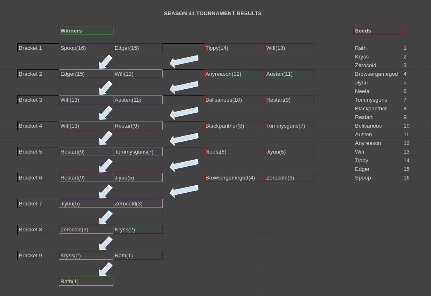Select the Seeds header cell

(x=378, y=30)
